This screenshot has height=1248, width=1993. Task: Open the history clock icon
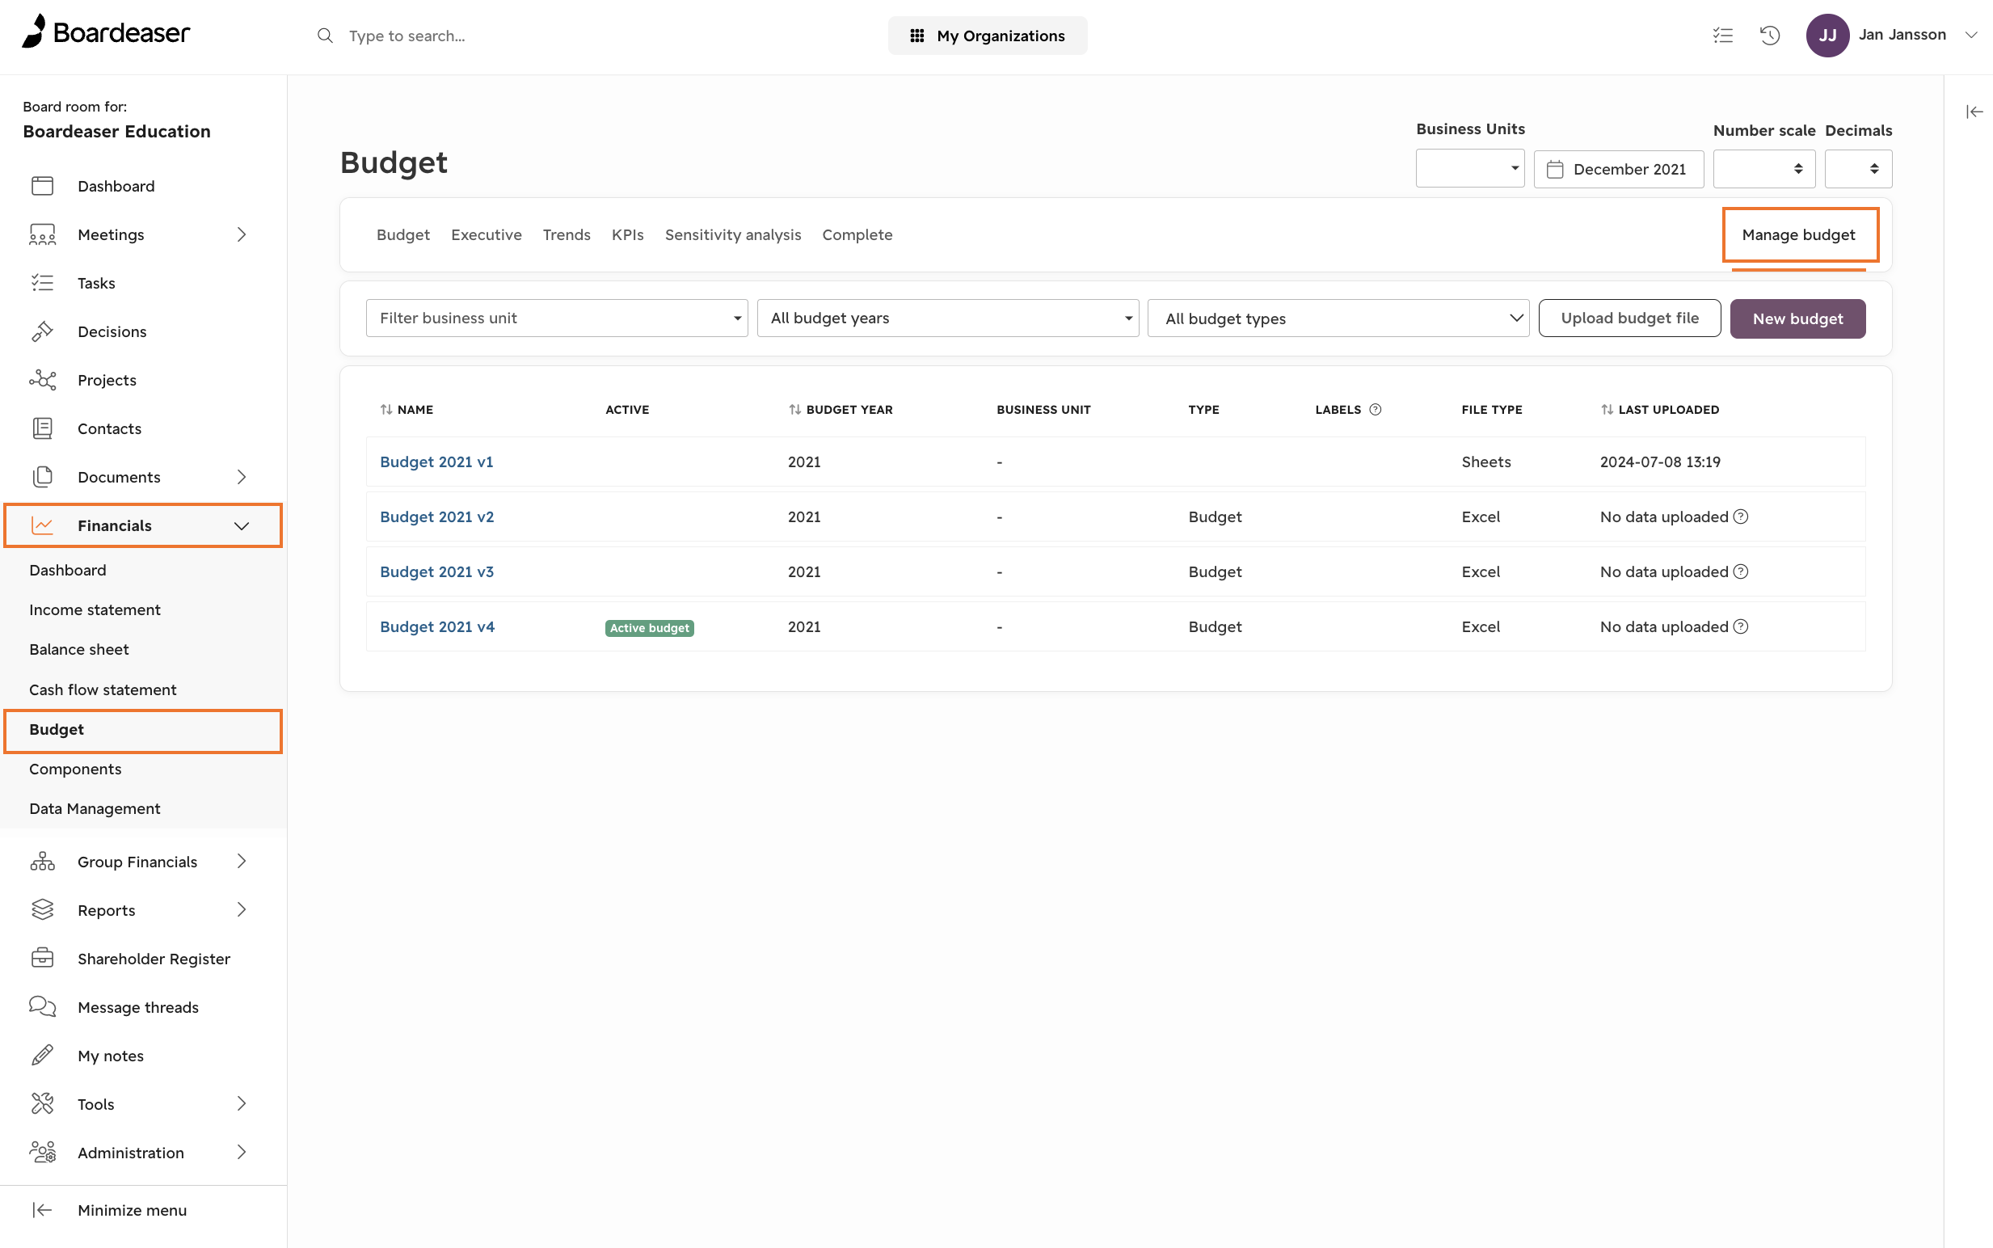(1769, 36)
